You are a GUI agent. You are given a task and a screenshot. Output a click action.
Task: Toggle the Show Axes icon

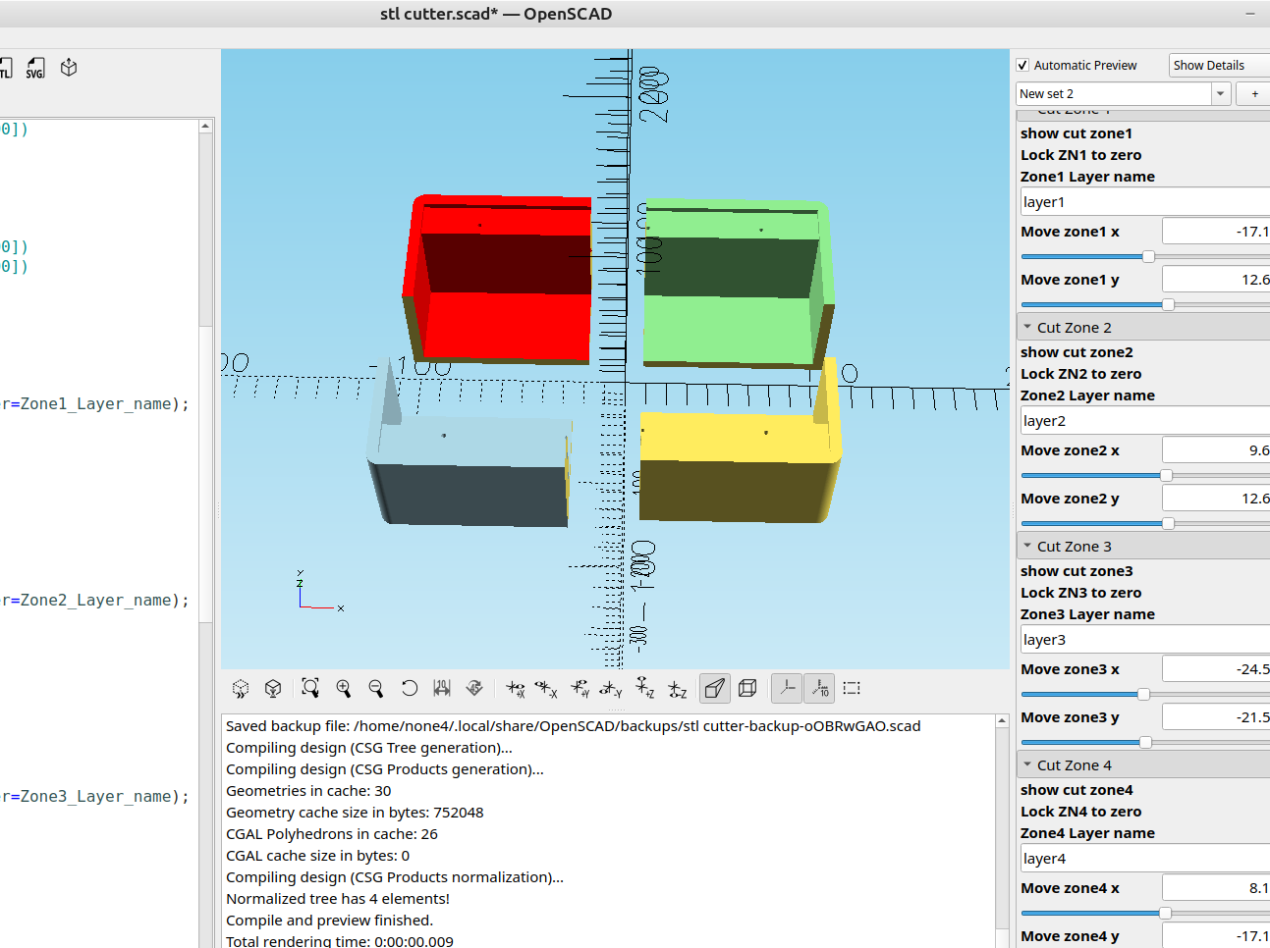[787, 688]
